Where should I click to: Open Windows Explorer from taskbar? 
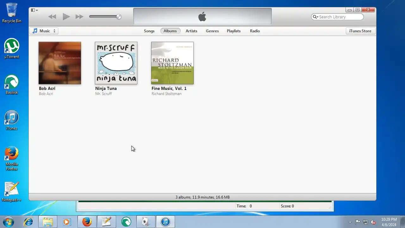click(x=48, y=222)
